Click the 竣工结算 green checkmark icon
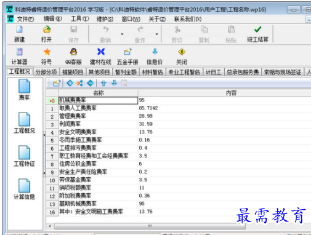Screen dimensions: 311x235 pyautogui.click(x=257, y=30)
